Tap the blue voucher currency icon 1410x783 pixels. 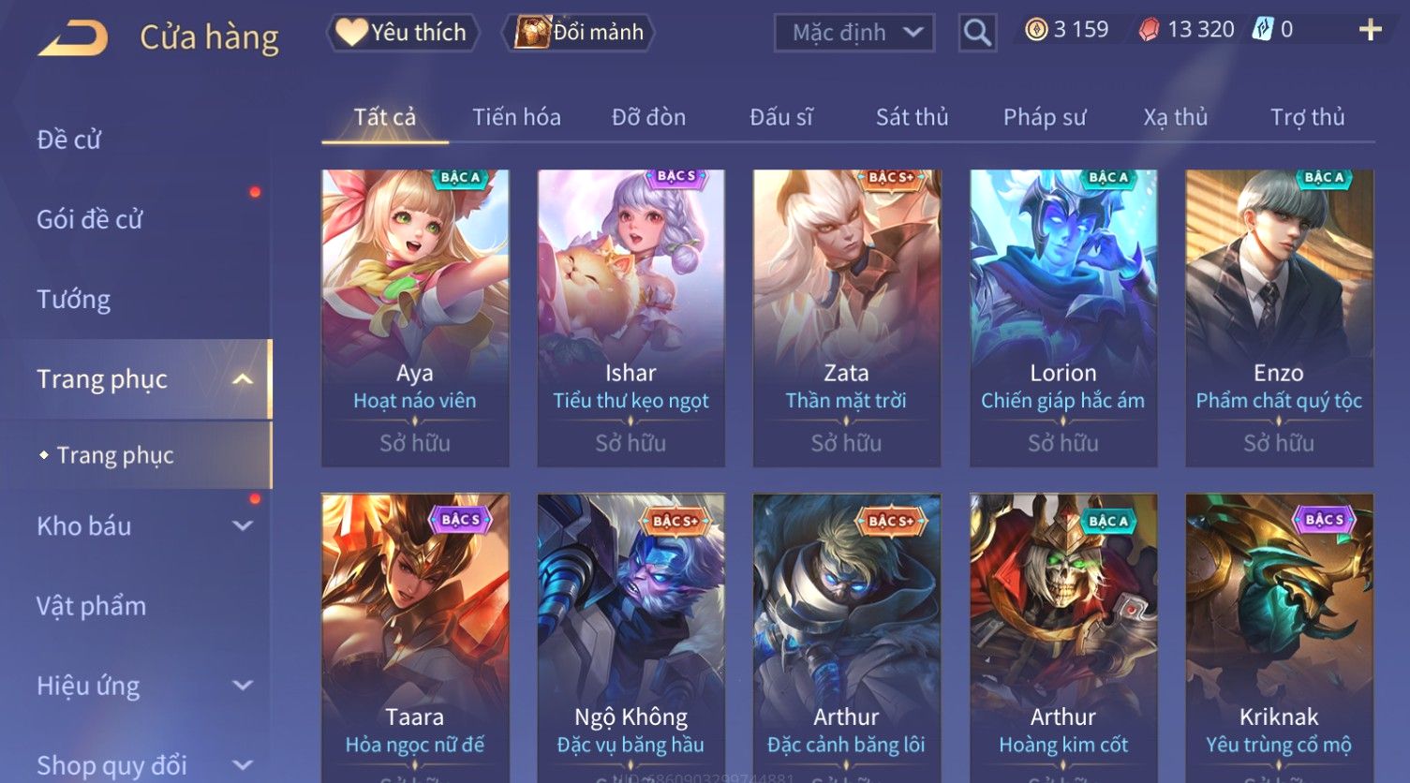pyautogui.click(x=1263, y=30)
